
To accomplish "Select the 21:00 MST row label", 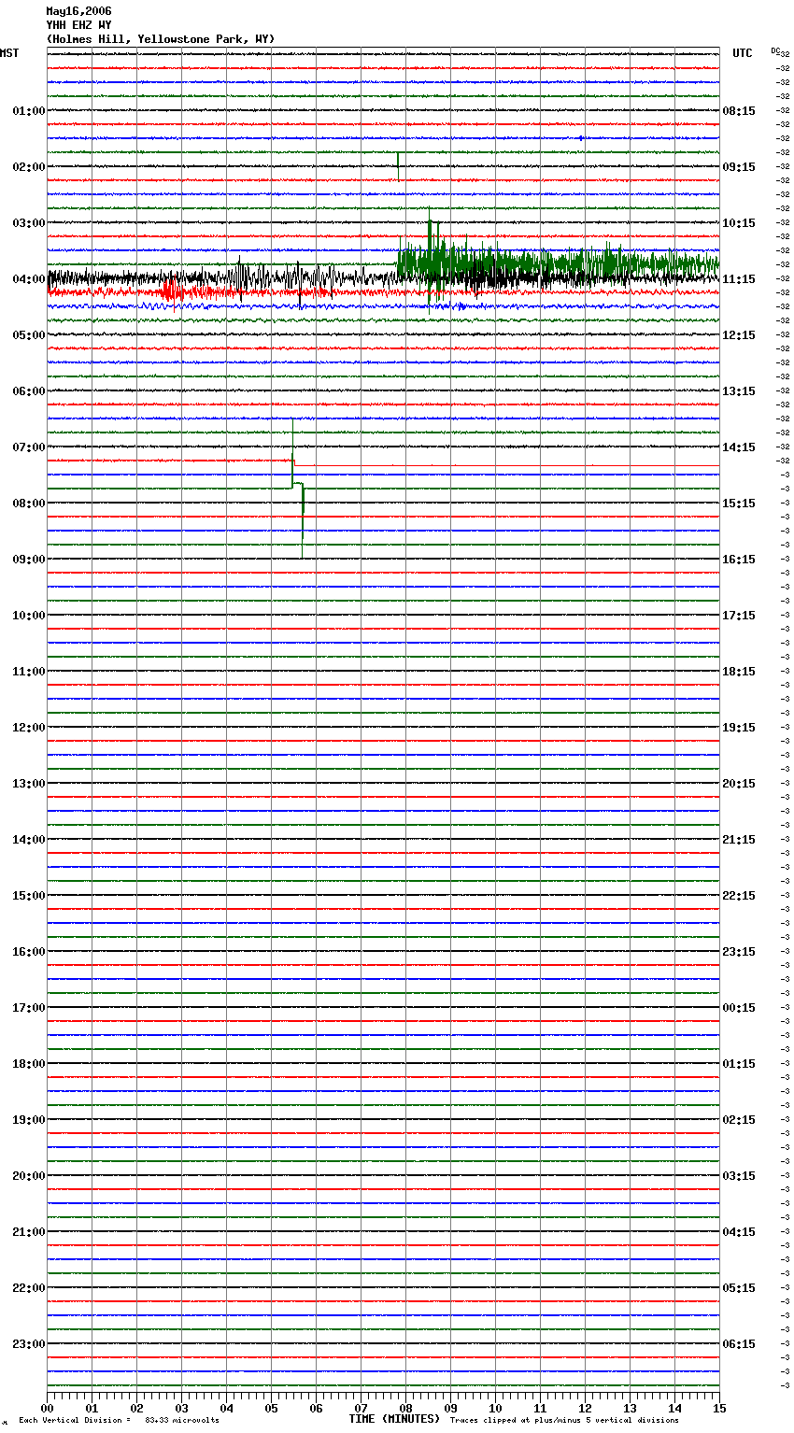I will pyautogui.click(x=29, y=1232).
